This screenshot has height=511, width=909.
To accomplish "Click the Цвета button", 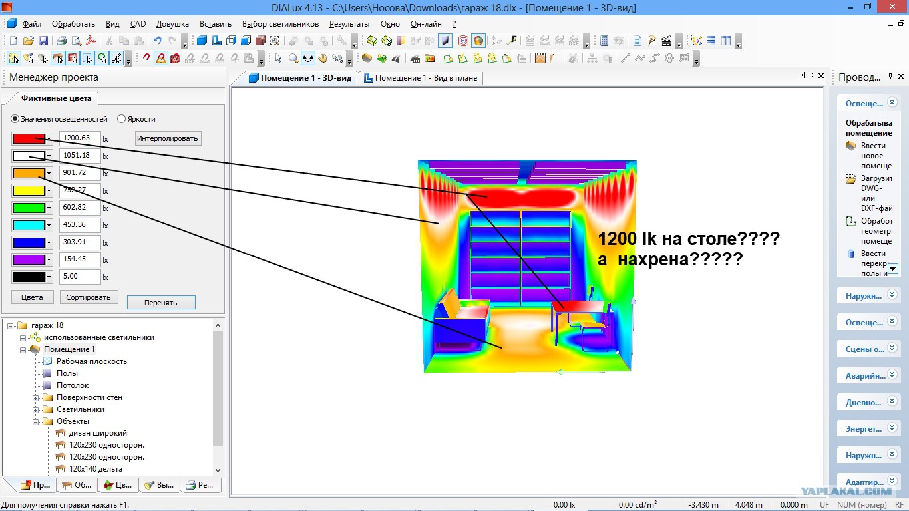I will tap(32, 297).
